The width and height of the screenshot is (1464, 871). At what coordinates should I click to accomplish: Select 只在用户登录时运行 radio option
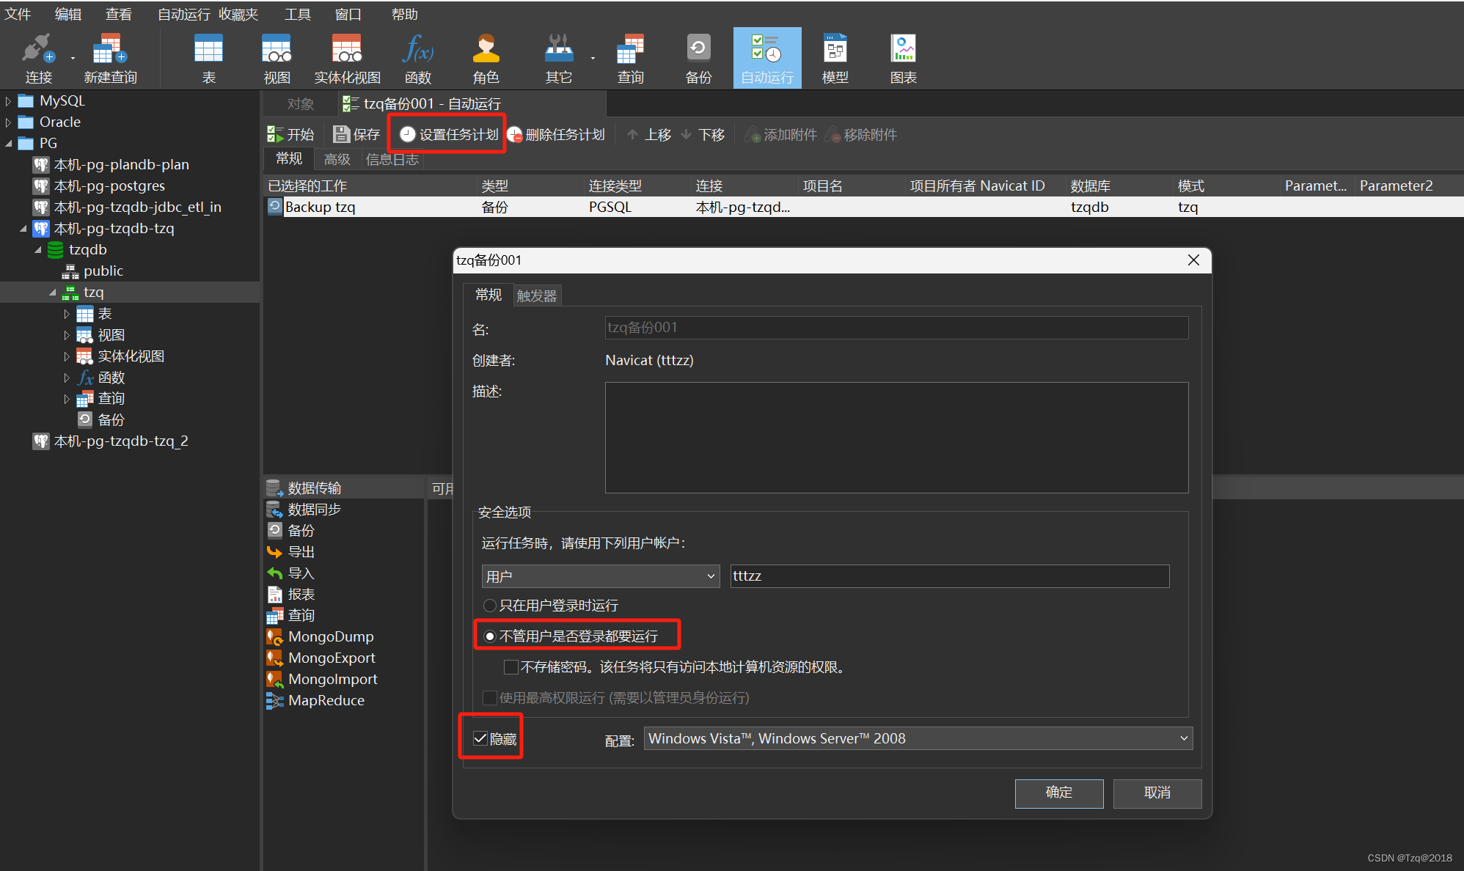(x=490, y=606)
